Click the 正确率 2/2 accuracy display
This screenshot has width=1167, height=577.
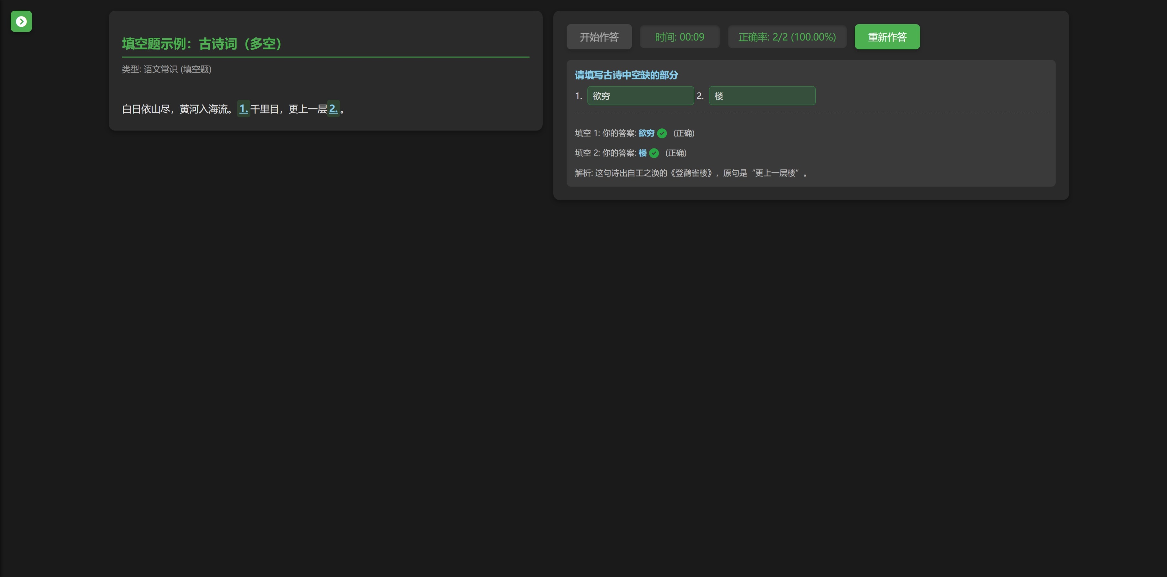click(x=787, y=37)
